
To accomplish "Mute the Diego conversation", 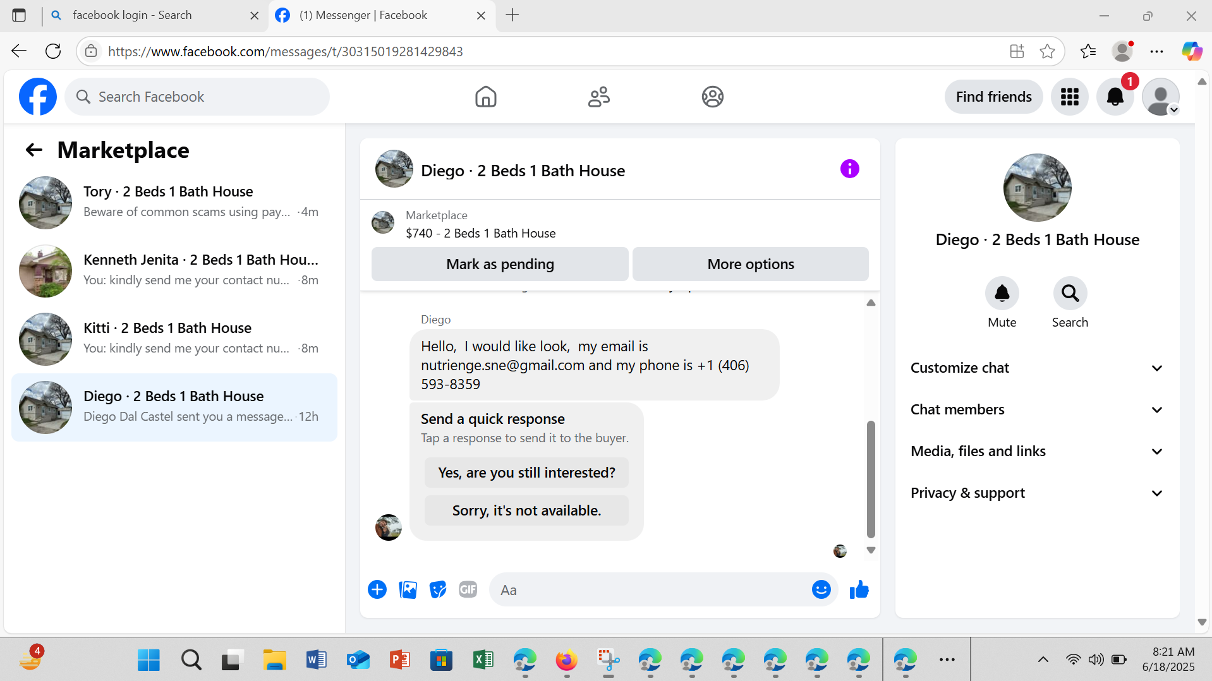I will pos(1002,294).
